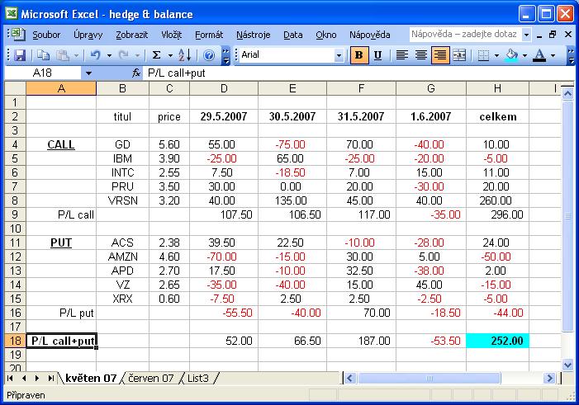
Task: Expand Borders options dropdown arrow
Action: pos(496,56)
